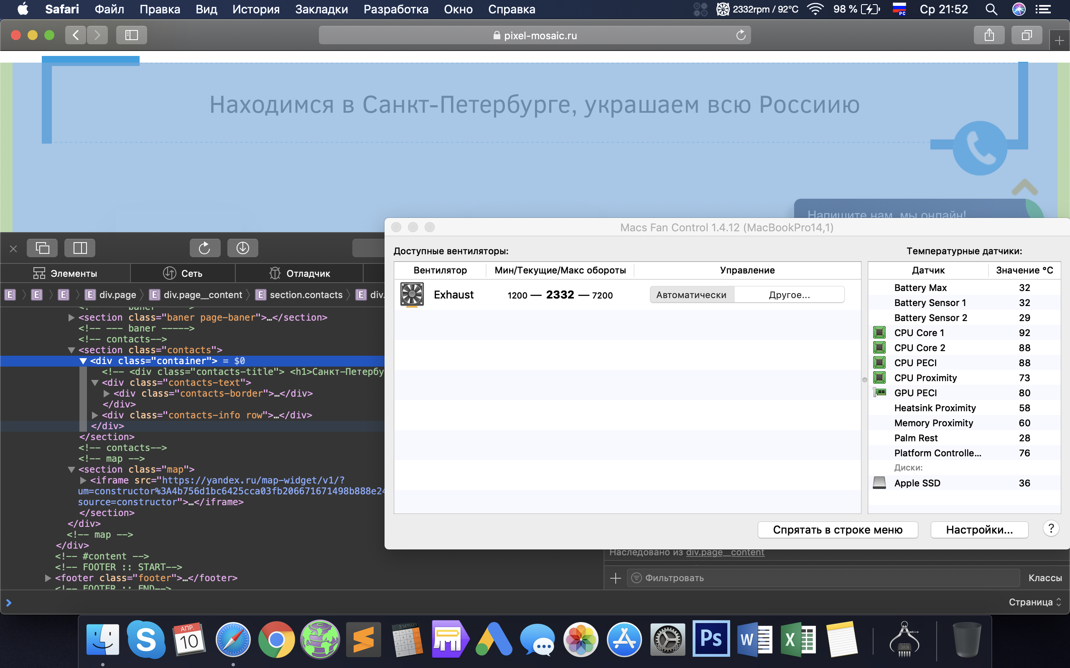
Task: Click Спрятать в строке меню button
Action: (838, 530)
